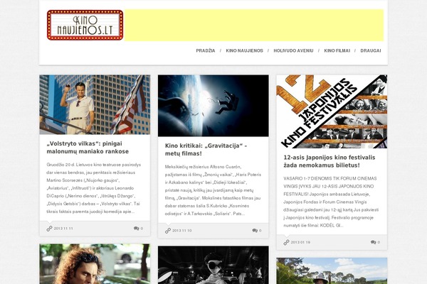Open the Japonijos kino festivalis poster thumbnail
The image size is (427, 284).
click(332, 111)
